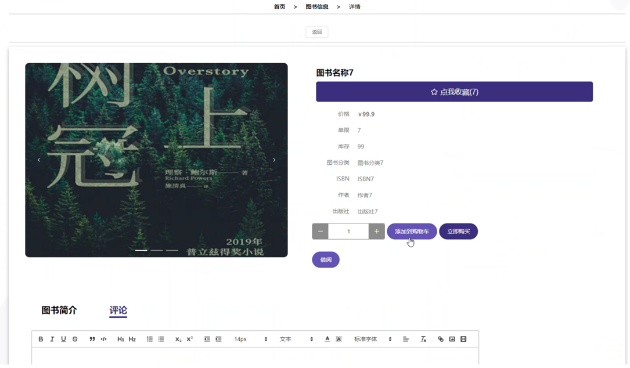Select the second carousel indicator
630x368 pixels.
(x=157, y=250)
